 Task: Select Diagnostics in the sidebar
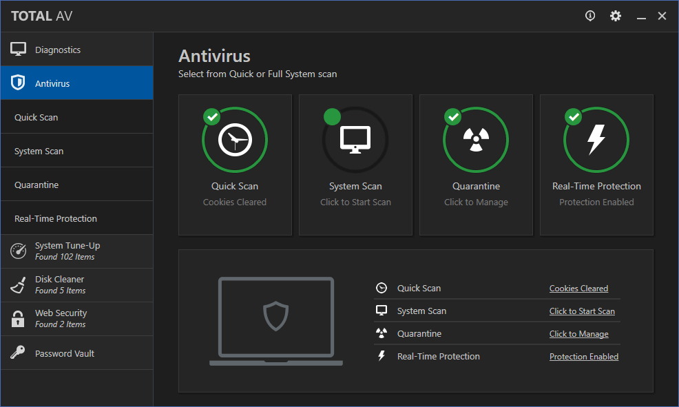tap(58, 50)
